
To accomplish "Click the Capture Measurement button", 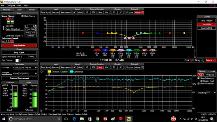I will click(19, 78).
